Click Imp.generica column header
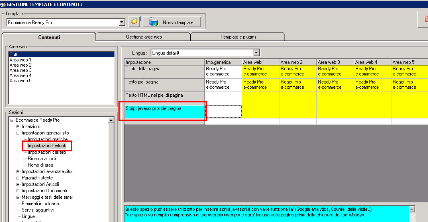Image resolution: width=428 pixels, height=222 pixels. tap(223, 62)
